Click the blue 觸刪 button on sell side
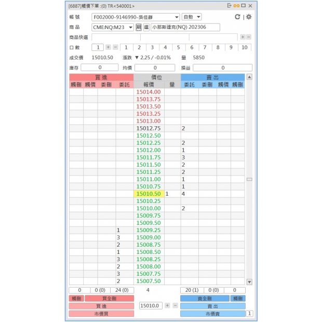Image resolution: width=322 pixels, height=322 pixels. (x=238, y=299)
